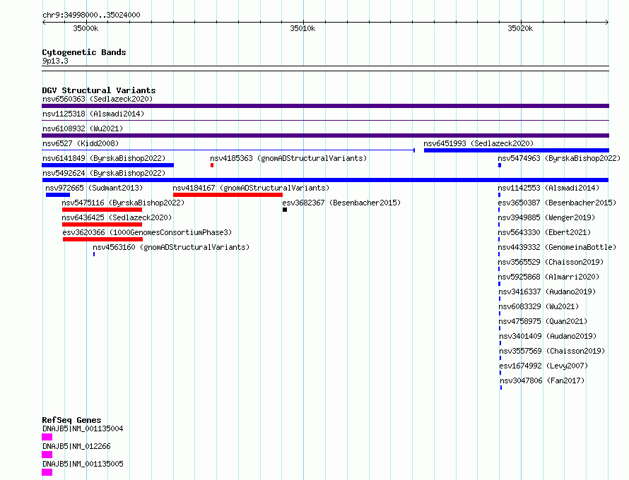
Task: Select the nsv6560363 purple variant bar
Action: click(x=325, y=106)
